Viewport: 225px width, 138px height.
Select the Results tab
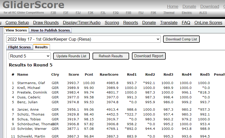tap(41, 47)
